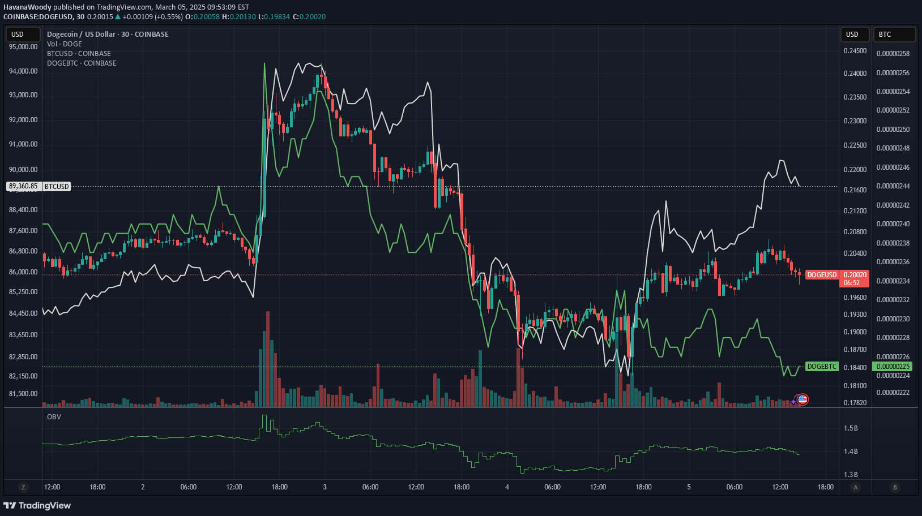Toggle the A auto-scale button
Screen dimensions: 922x516
point(855,487)
